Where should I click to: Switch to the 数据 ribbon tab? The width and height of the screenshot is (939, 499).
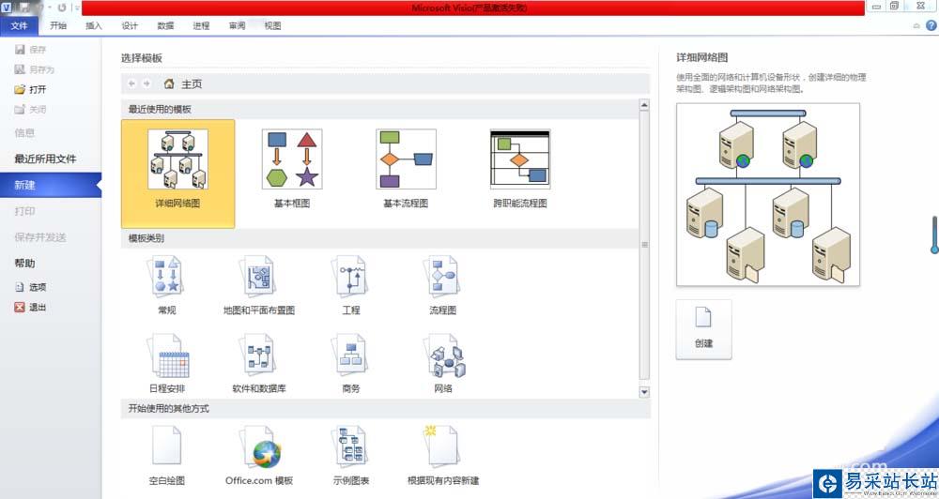pos(166,25)
